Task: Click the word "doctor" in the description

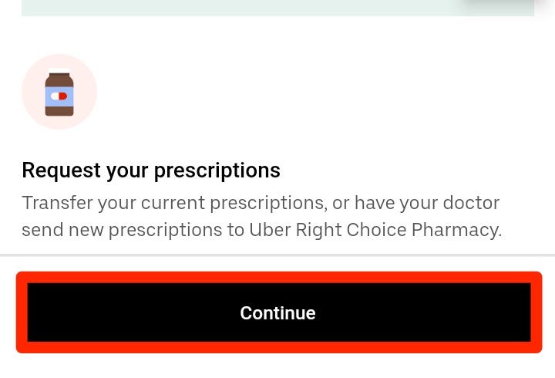Action: pos(471,203)
